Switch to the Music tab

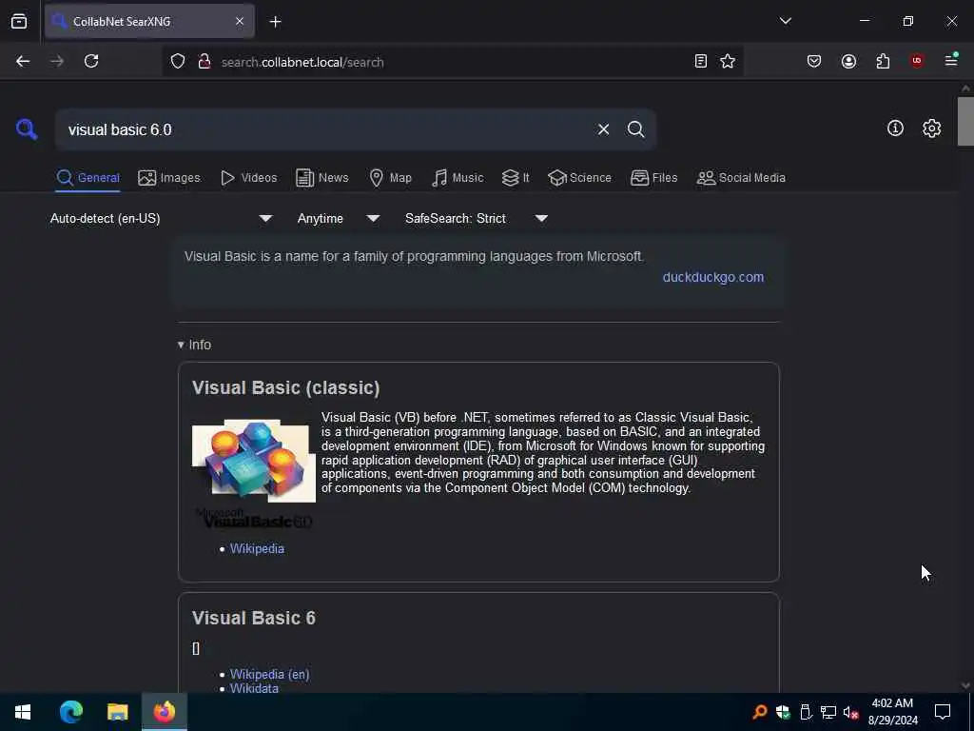pos(458,178)
